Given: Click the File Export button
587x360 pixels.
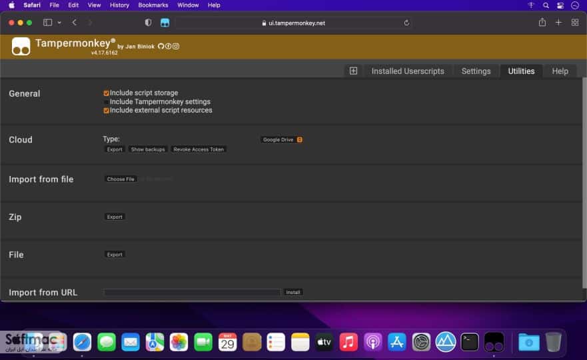Looking at the screenshot, I should [115, 255].
